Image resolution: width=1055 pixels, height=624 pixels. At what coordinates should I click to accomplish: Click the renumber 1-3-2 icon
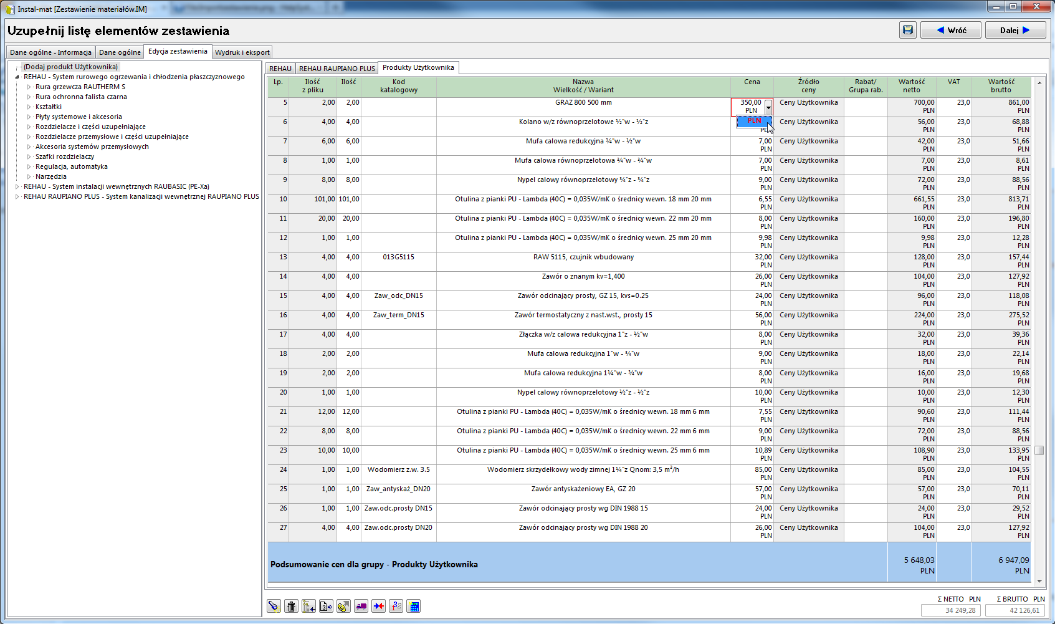pos(396,606)
